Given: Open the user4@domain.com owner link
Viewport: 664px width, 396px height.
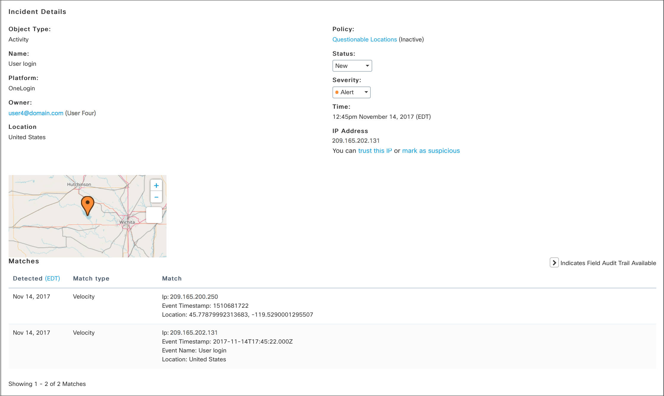Looking at the screenshot, I should click(36, 113).
